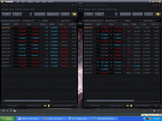Click the padlock icon in Real status bar

(131, 106)
